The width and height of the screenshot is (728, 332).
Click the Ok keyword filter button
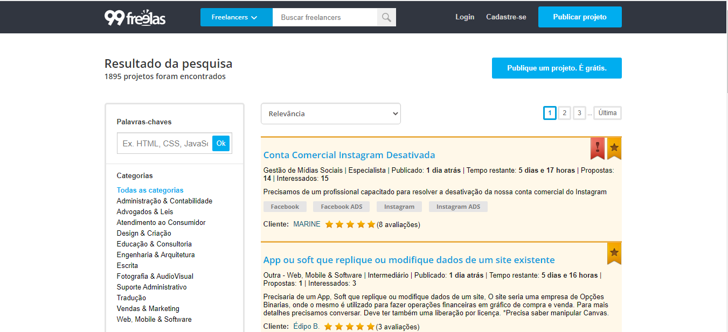(x=221, y=144)
